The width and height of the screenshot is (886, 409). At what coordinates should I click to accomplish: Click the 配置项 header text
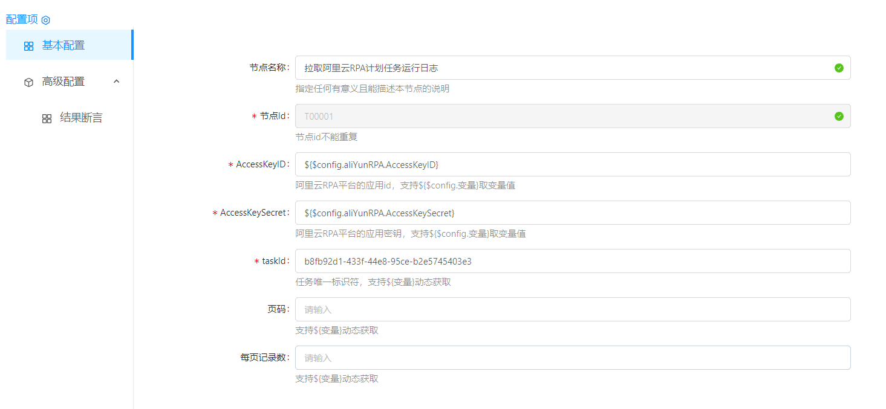[22, 19]
